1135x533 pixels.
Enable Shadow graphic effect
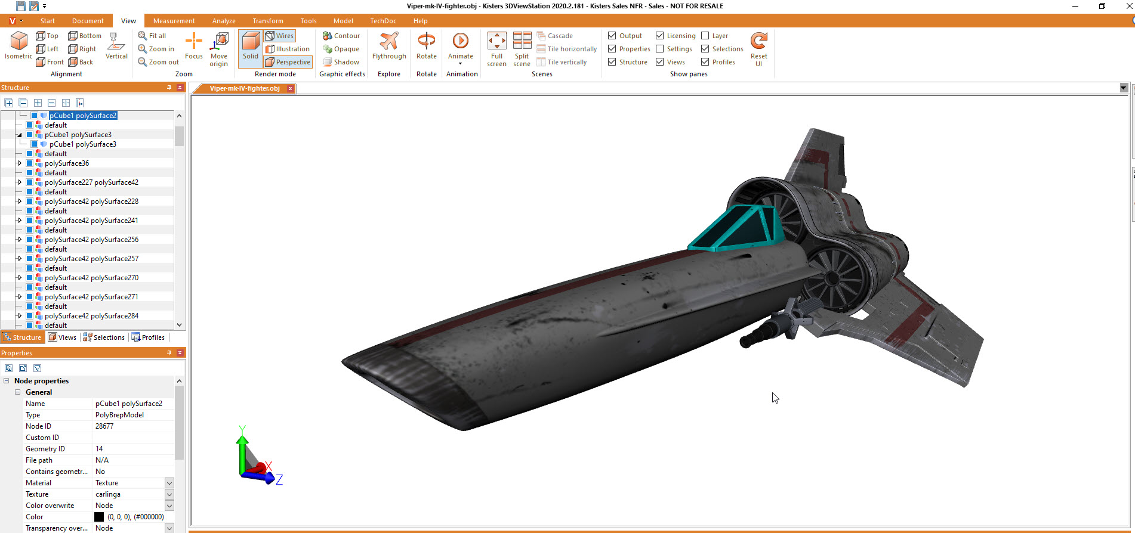pyautogui.click(x=341, y=62)
